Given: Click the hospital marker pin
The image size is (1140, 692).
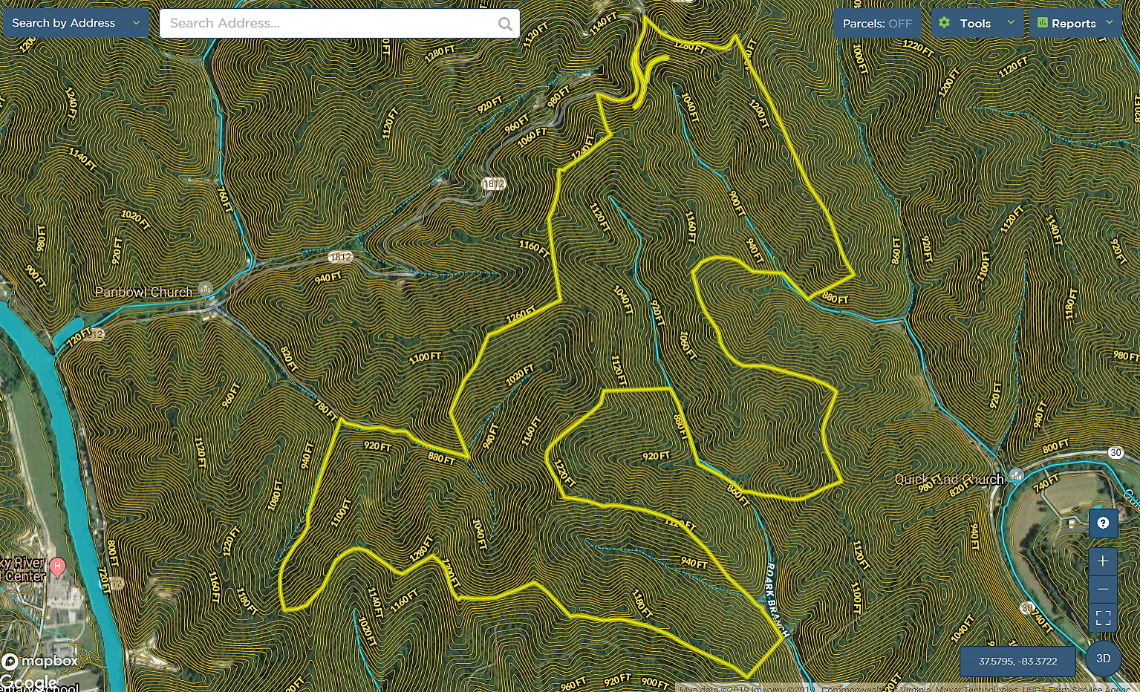Looking at the screenshot, I should click(x=57, y=567).
